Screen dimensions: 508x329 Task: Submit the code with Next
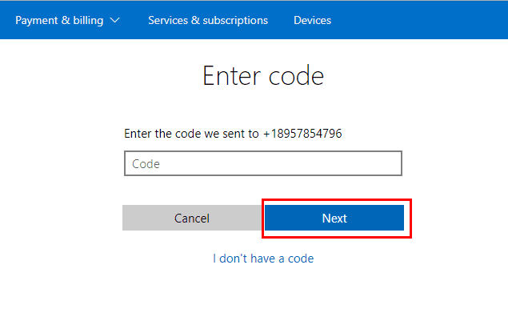(334, 218)
